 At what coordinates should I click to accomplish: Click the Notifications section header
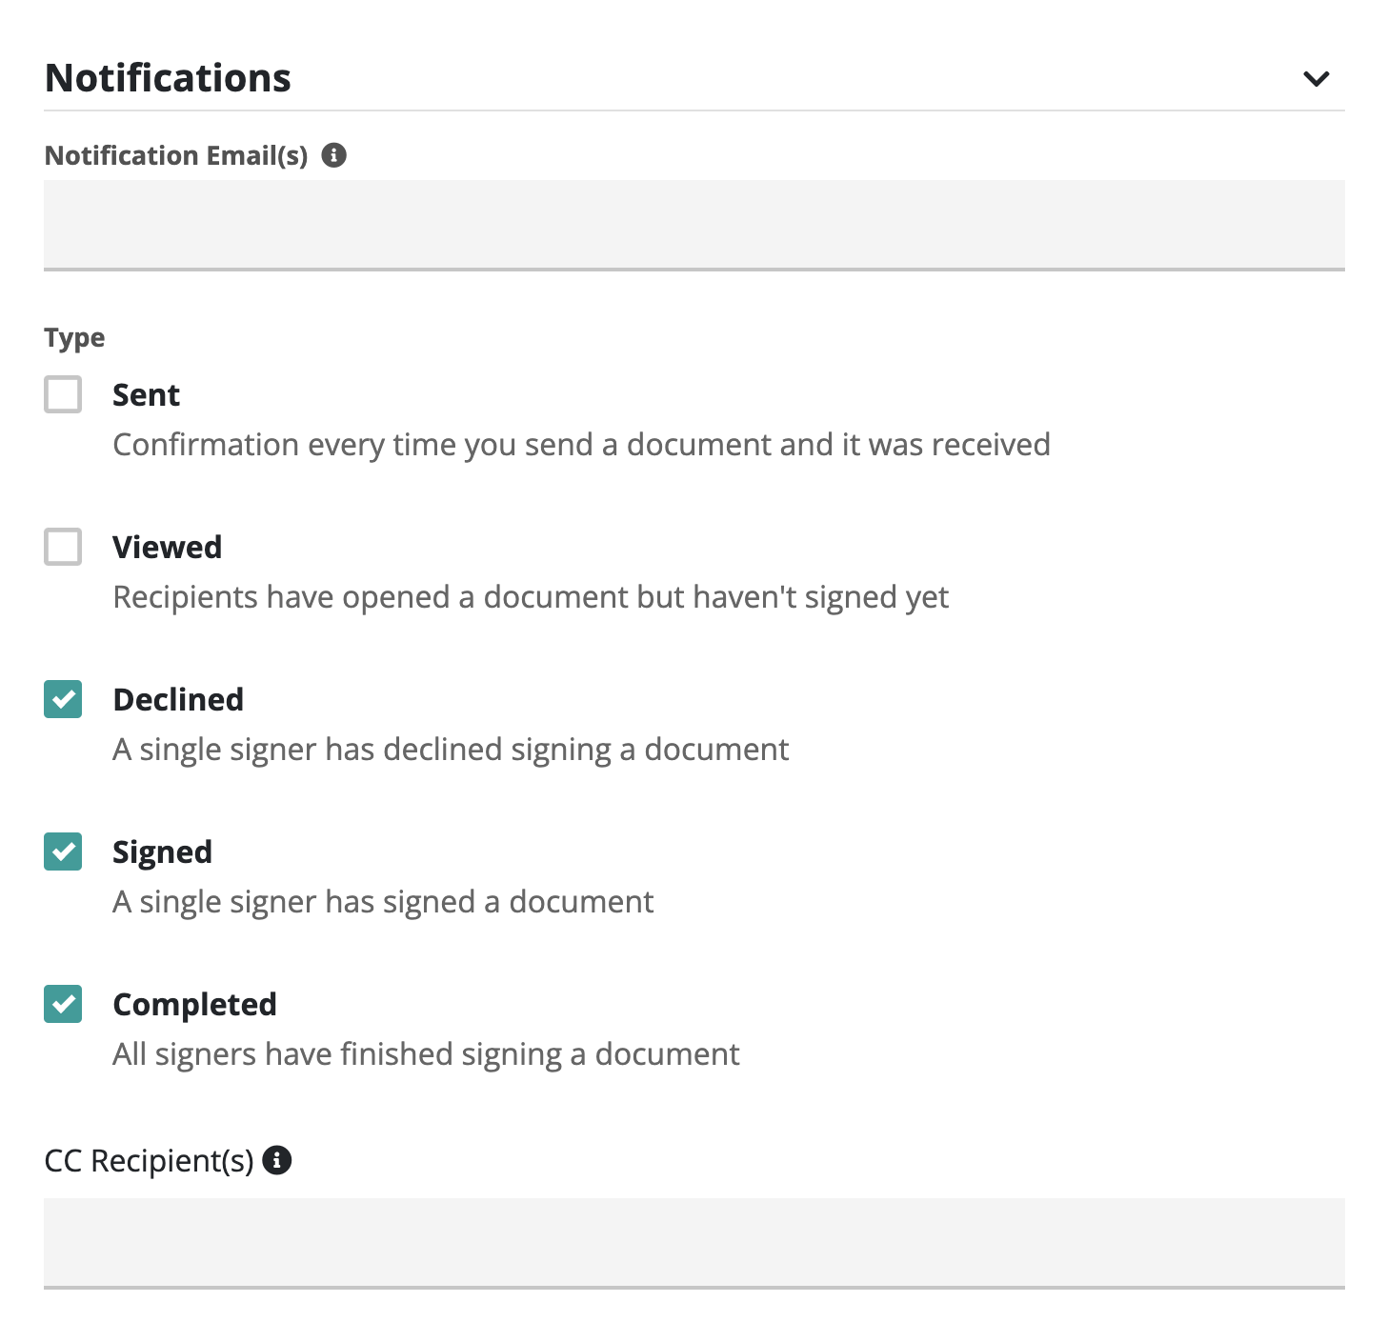pyautogui.click(x=168, y=78)
